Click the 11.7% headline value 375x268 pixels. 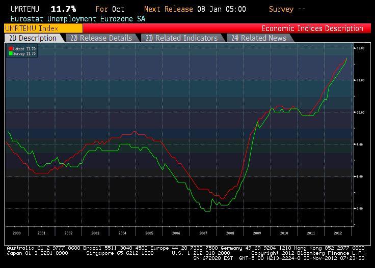tap(63, 9)
